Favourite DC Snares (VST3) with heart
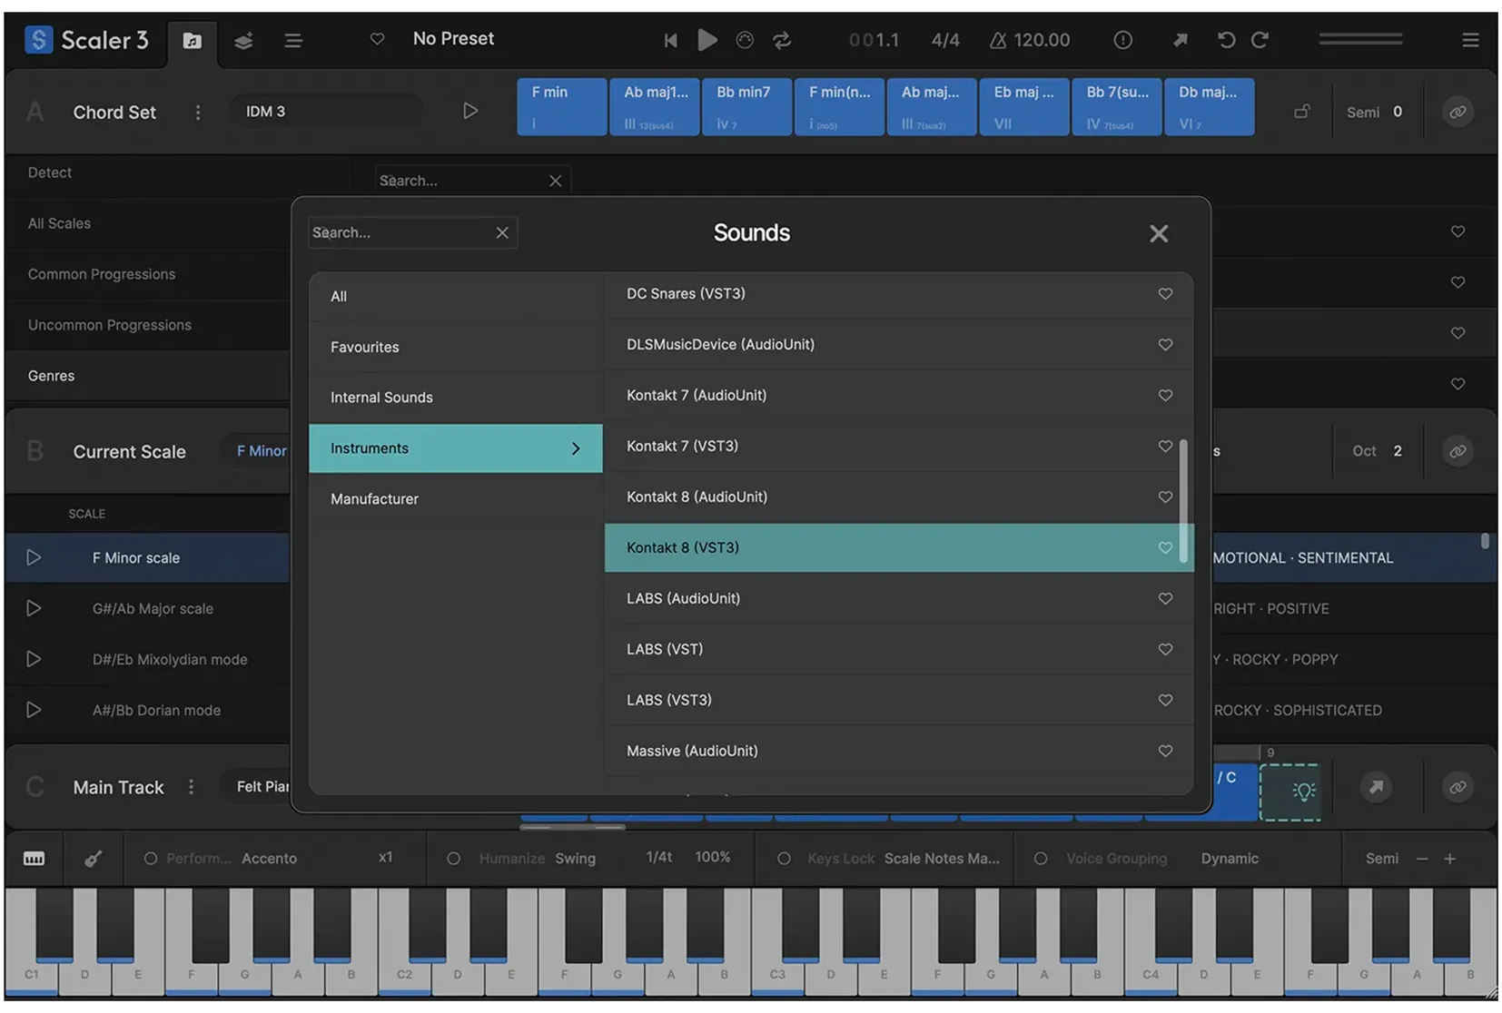 click(x=1165, y=293)
